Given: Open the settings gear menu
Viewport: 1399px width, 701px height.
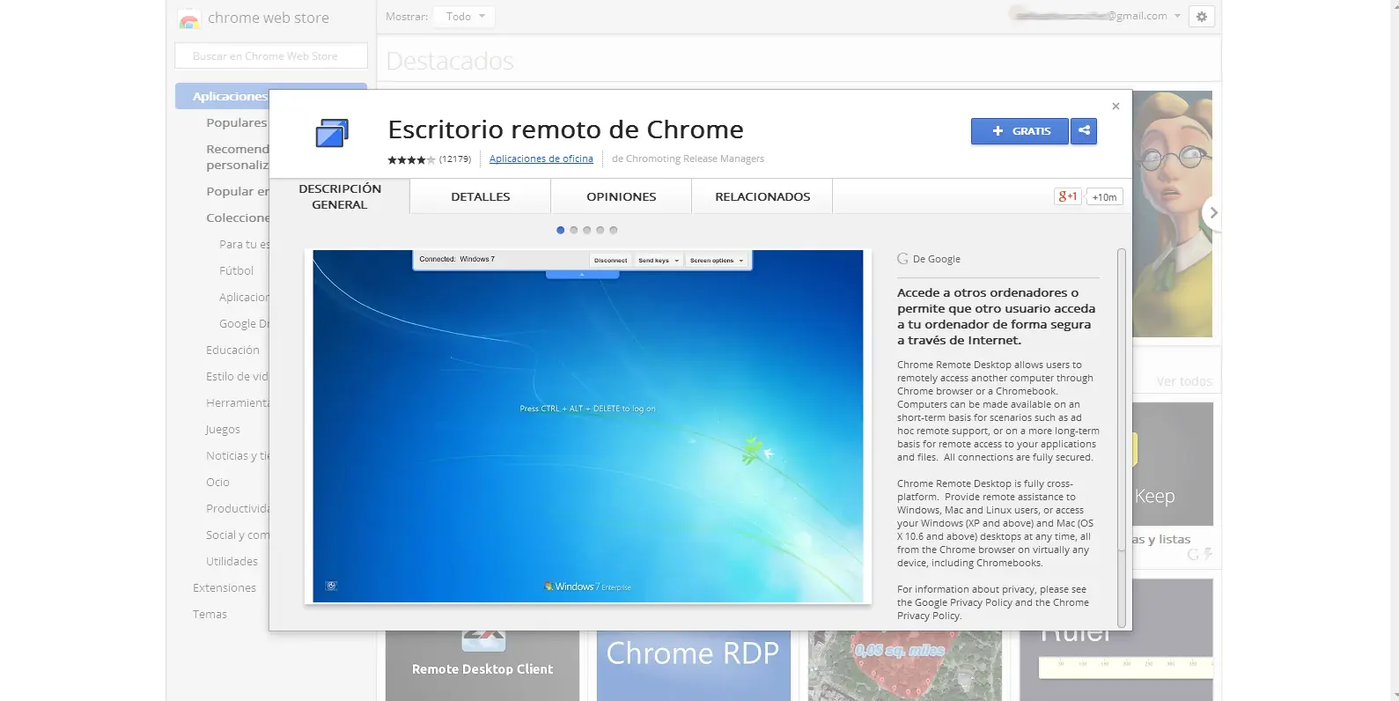Looking at the screenshot, I should [x=1202, y=16].
